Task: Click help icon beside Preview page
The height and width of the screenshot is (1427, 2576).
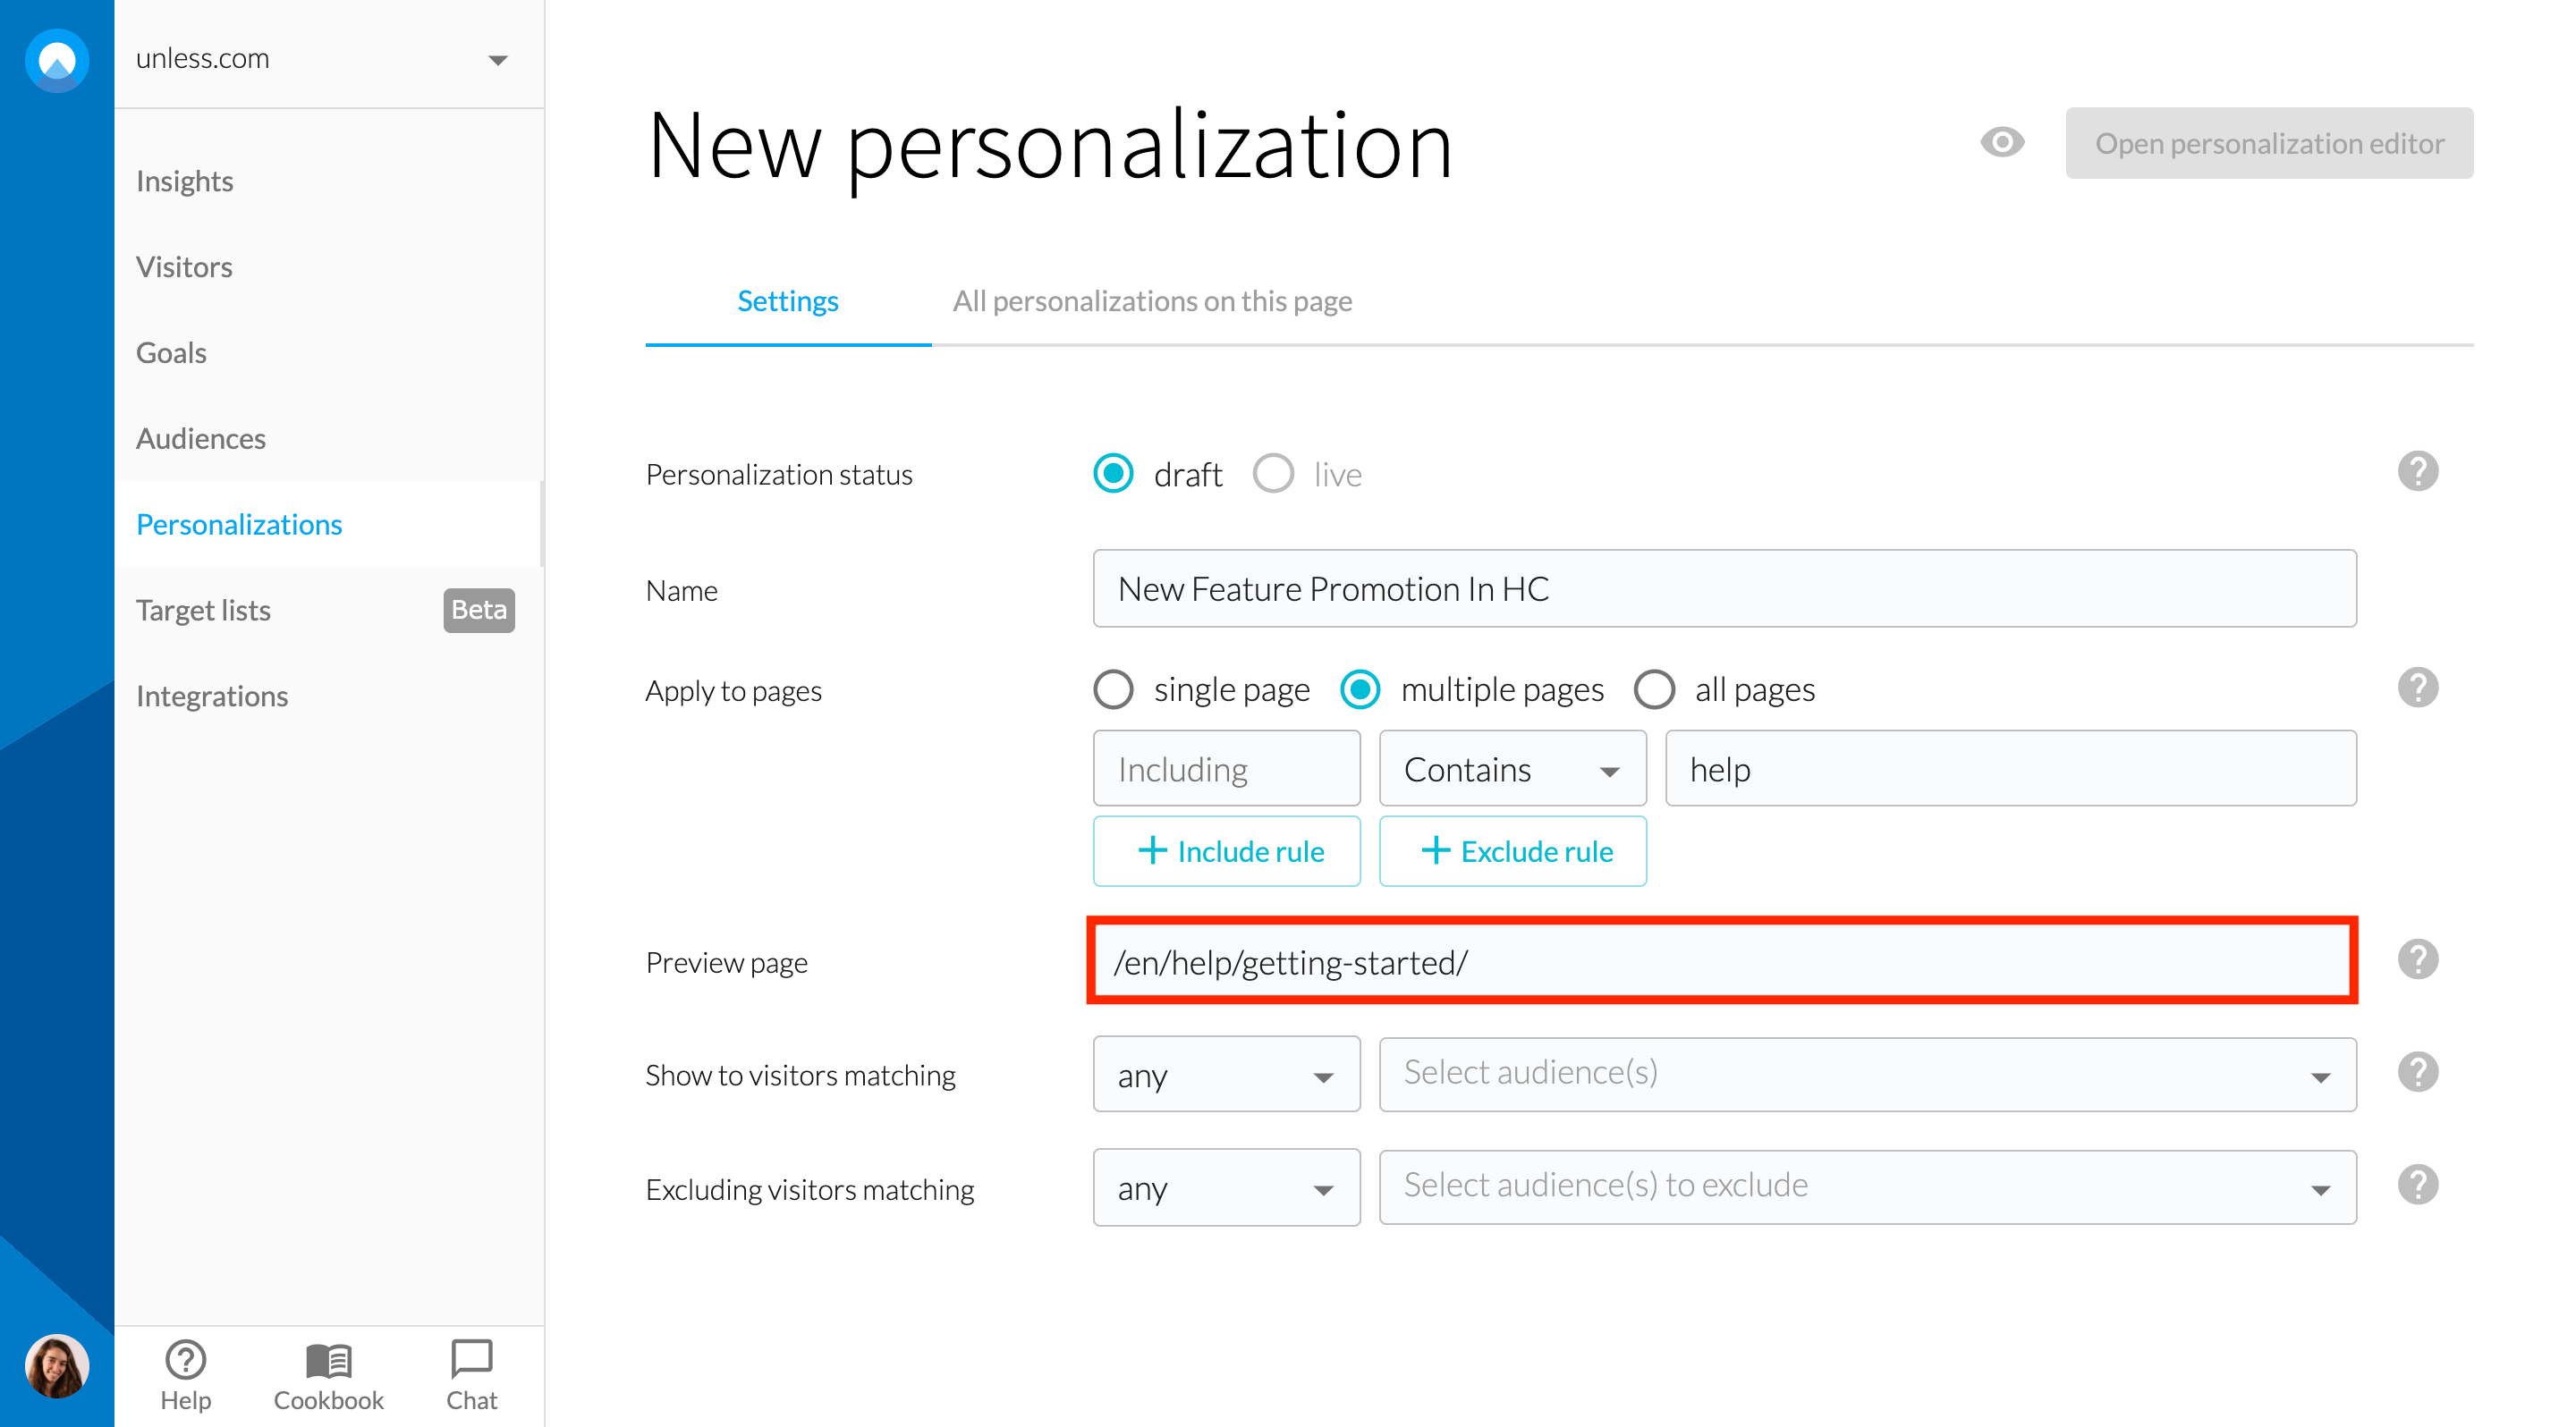Action: click(2417, 960)
